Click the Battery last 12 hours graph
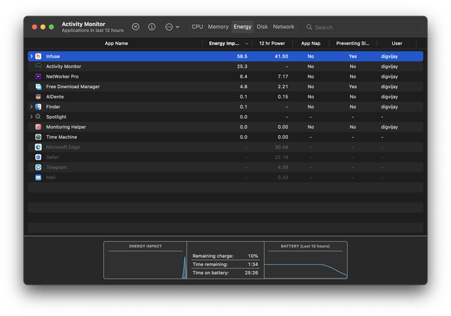This screenshot has height=316, width=451. tap(305, 260)
